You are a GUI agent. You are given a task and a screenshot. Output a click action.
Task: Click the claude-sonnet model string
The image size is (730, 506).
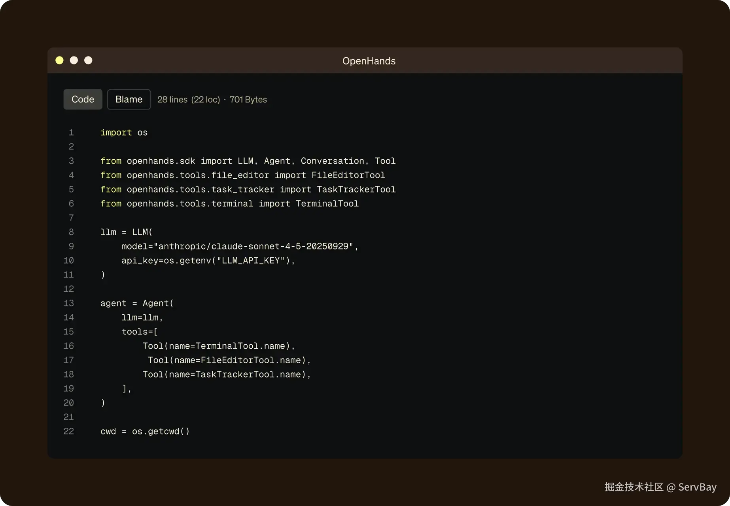click(253, 246)
